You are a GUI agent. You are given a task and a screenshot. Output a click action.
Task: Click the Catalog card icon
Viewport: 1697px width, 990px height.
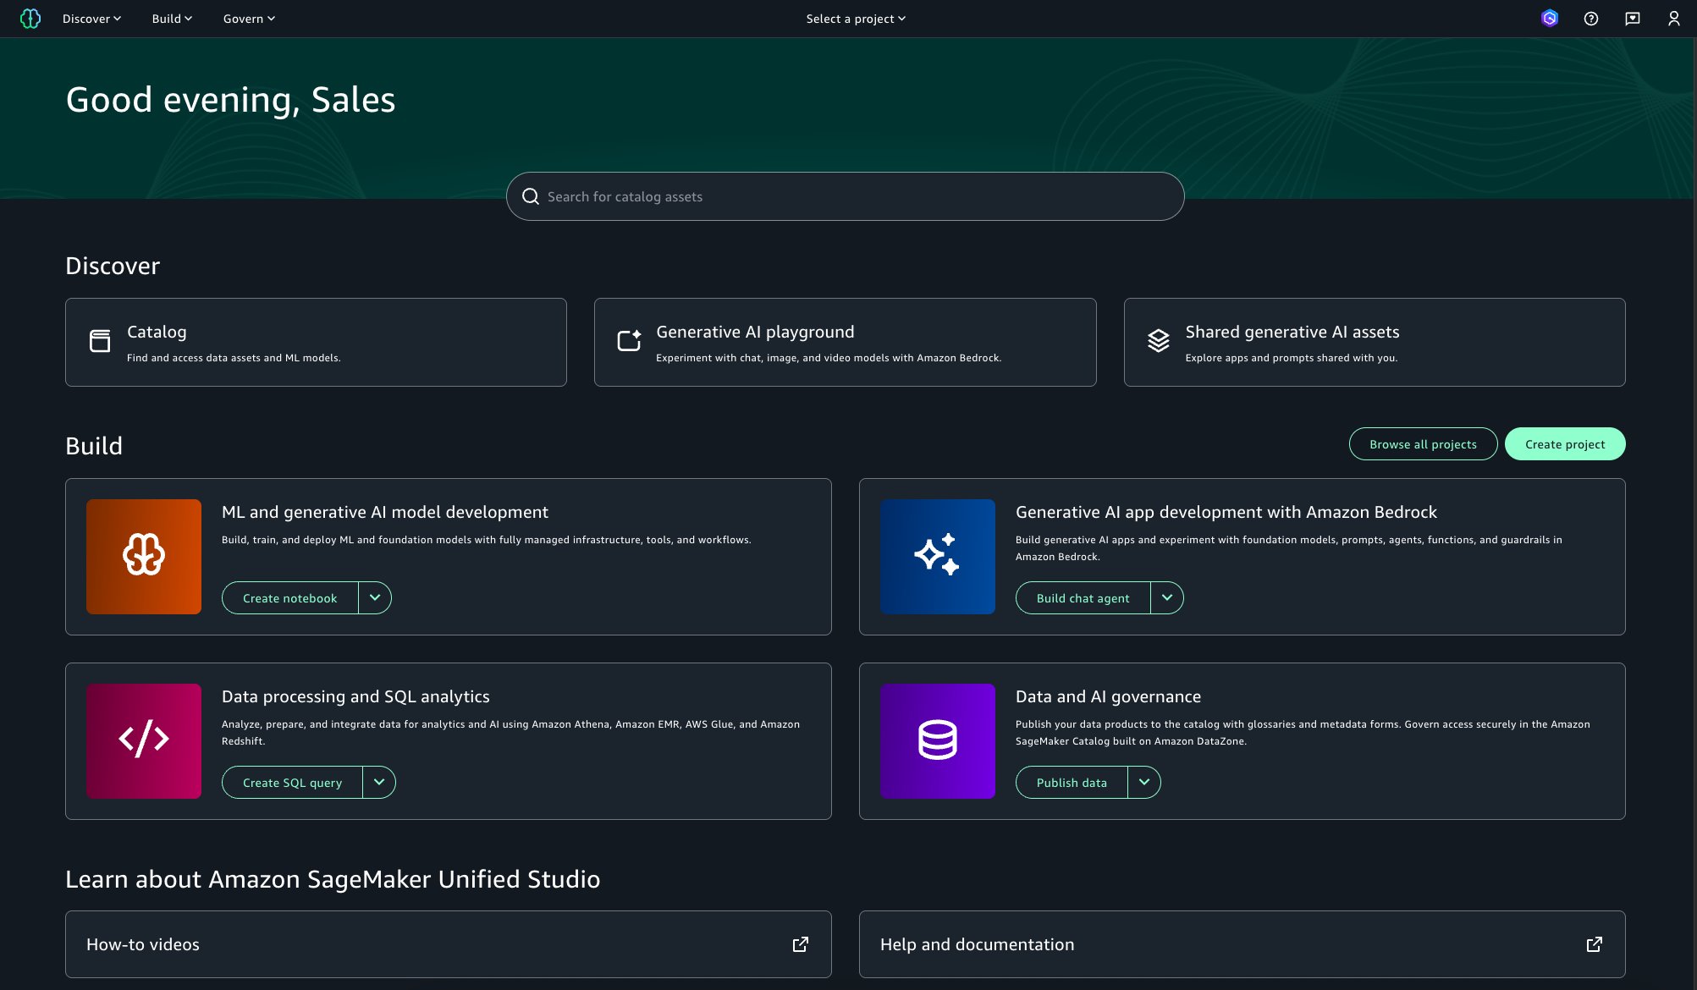pos(100,341)
